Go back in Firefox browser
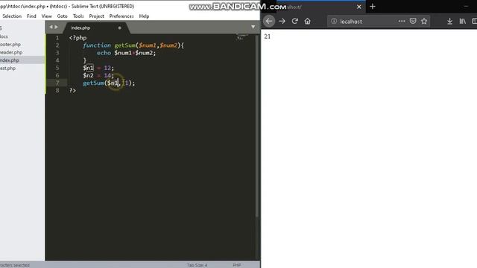Screen dimensions: 477x268 268,21
